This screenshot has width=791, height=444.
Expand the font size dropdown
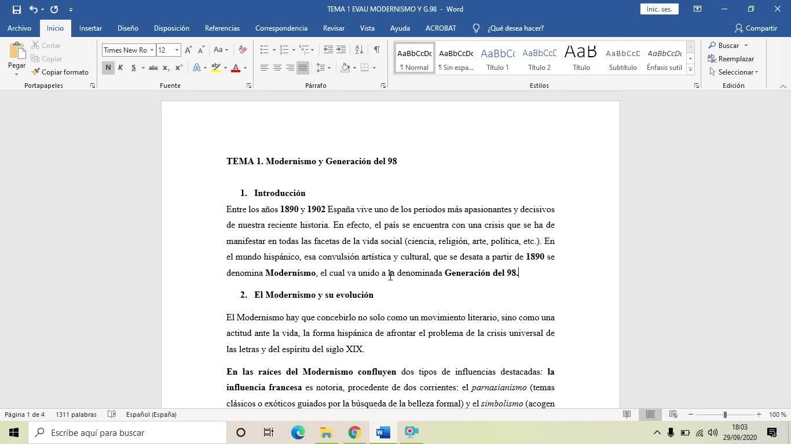pyautogui.click(x=177, y=50)
